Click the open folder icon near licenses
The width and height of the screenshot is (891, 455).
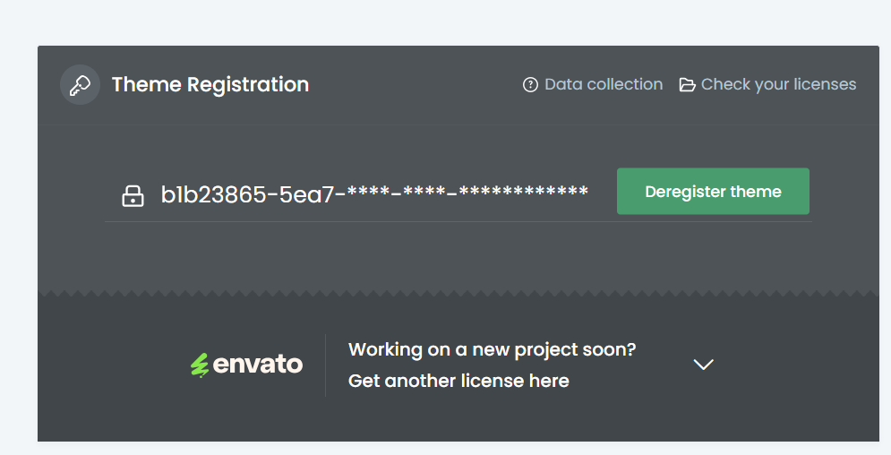tap(687, 85)
